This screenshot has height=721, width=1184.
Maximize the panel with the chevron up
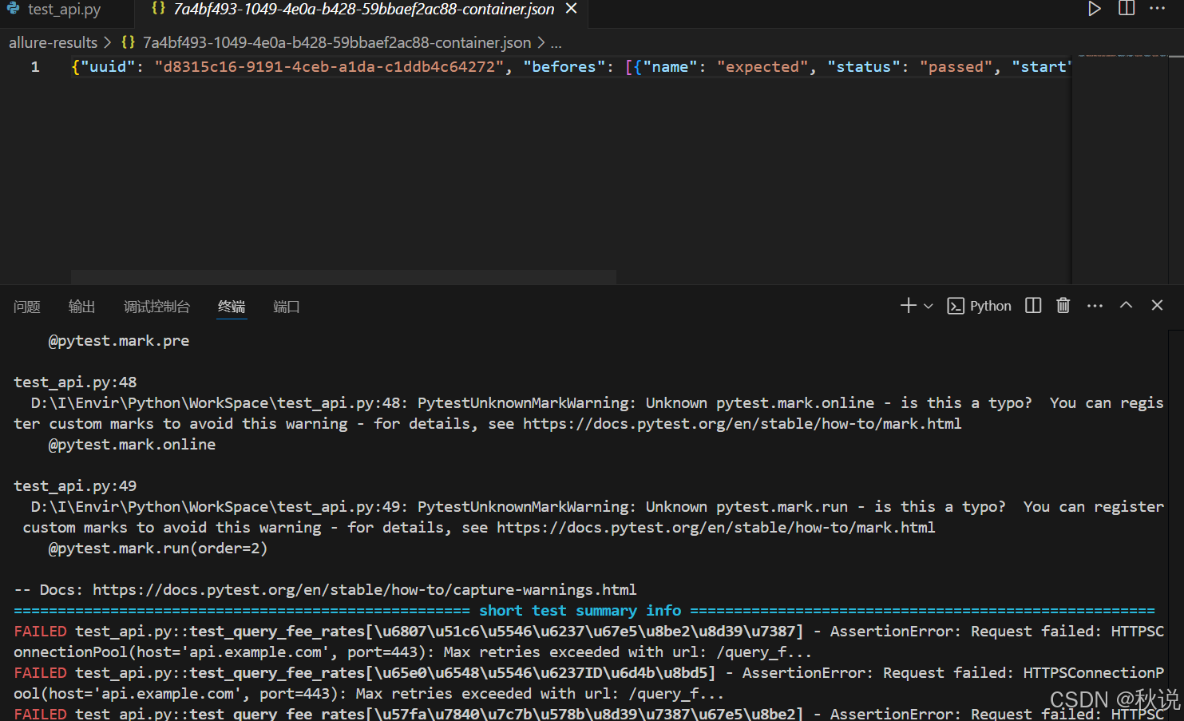pos(1126,305)
